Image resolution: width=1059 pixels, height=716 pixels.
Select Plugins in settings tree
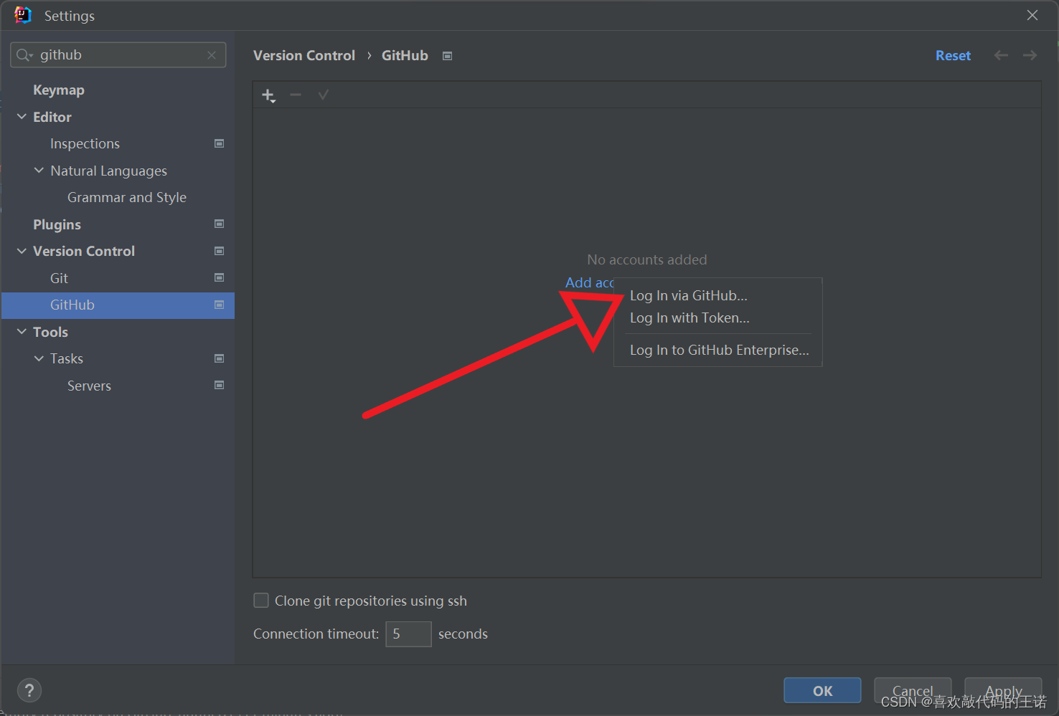57,224
